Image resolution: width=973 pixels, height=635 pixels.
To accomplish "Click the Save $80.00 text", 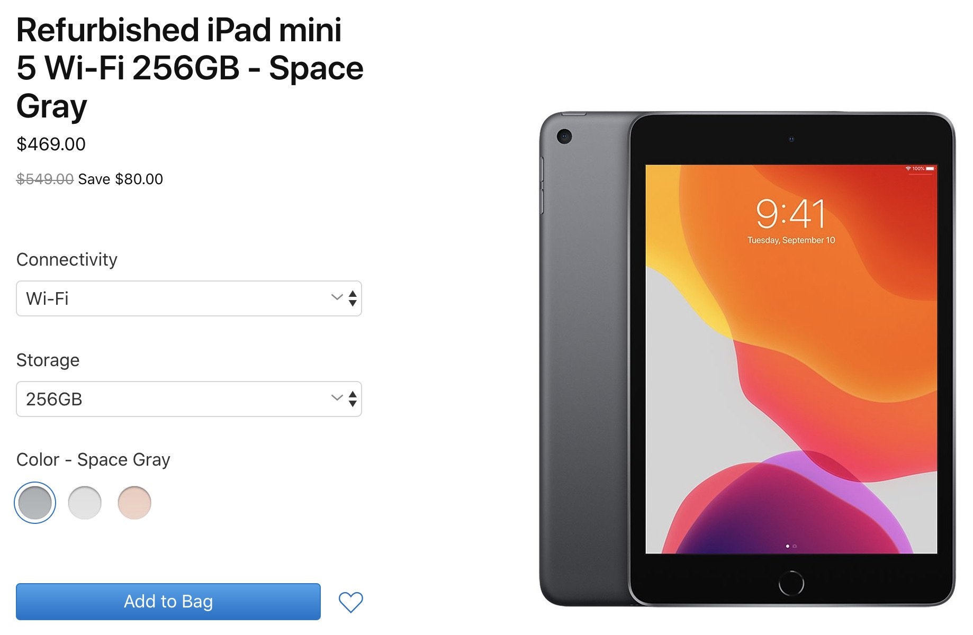I will (121, 179).
